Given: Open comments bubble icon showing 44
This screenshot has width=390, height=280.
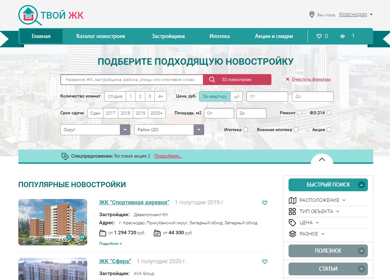Looking at the screenshot, I should coord(80,239).
